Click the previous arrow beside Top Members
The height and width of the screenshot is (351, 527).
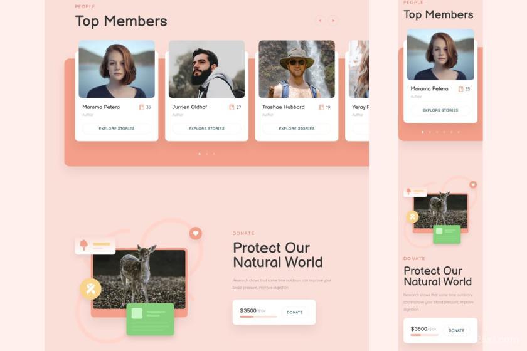pyautogui.click(x=320, y=21)
